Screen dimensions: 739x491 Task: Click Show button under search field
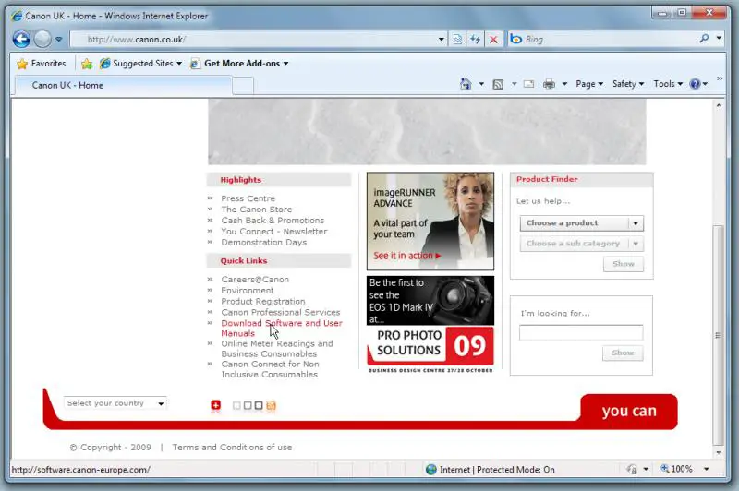[x=622, y=353]
